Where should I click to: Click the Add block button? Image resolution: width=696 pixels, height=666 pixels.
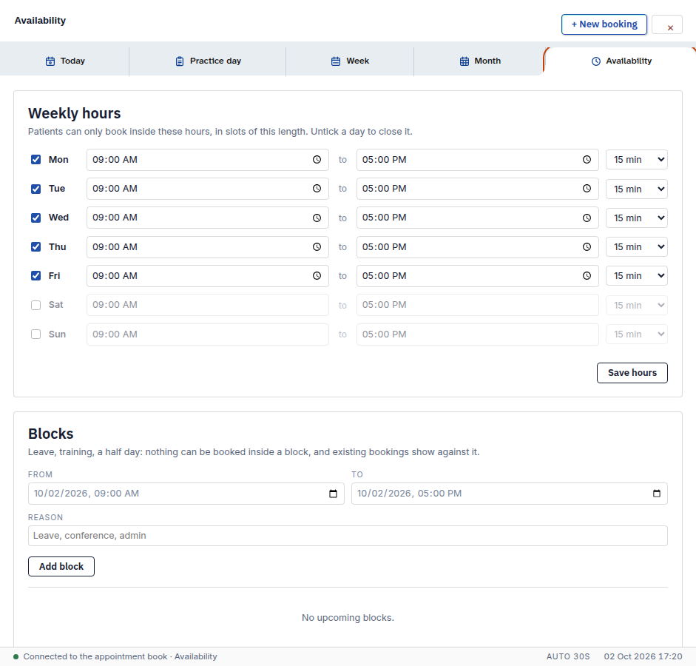tap(61, 567)
